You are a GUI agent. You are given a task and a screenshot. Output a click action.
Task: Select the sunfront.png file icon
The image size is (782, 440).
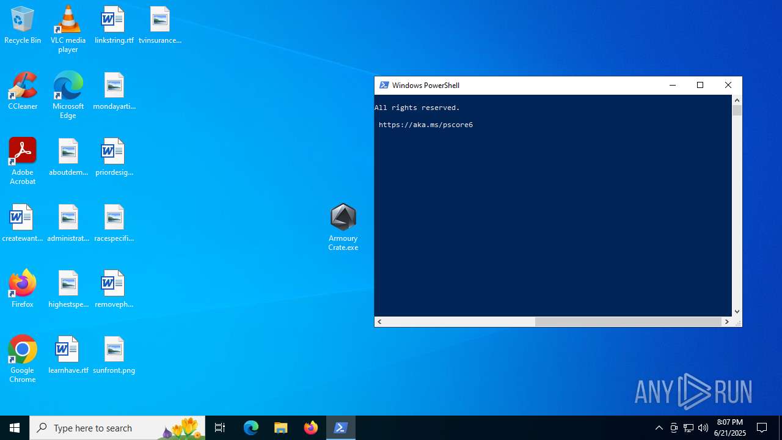point(114,356)
